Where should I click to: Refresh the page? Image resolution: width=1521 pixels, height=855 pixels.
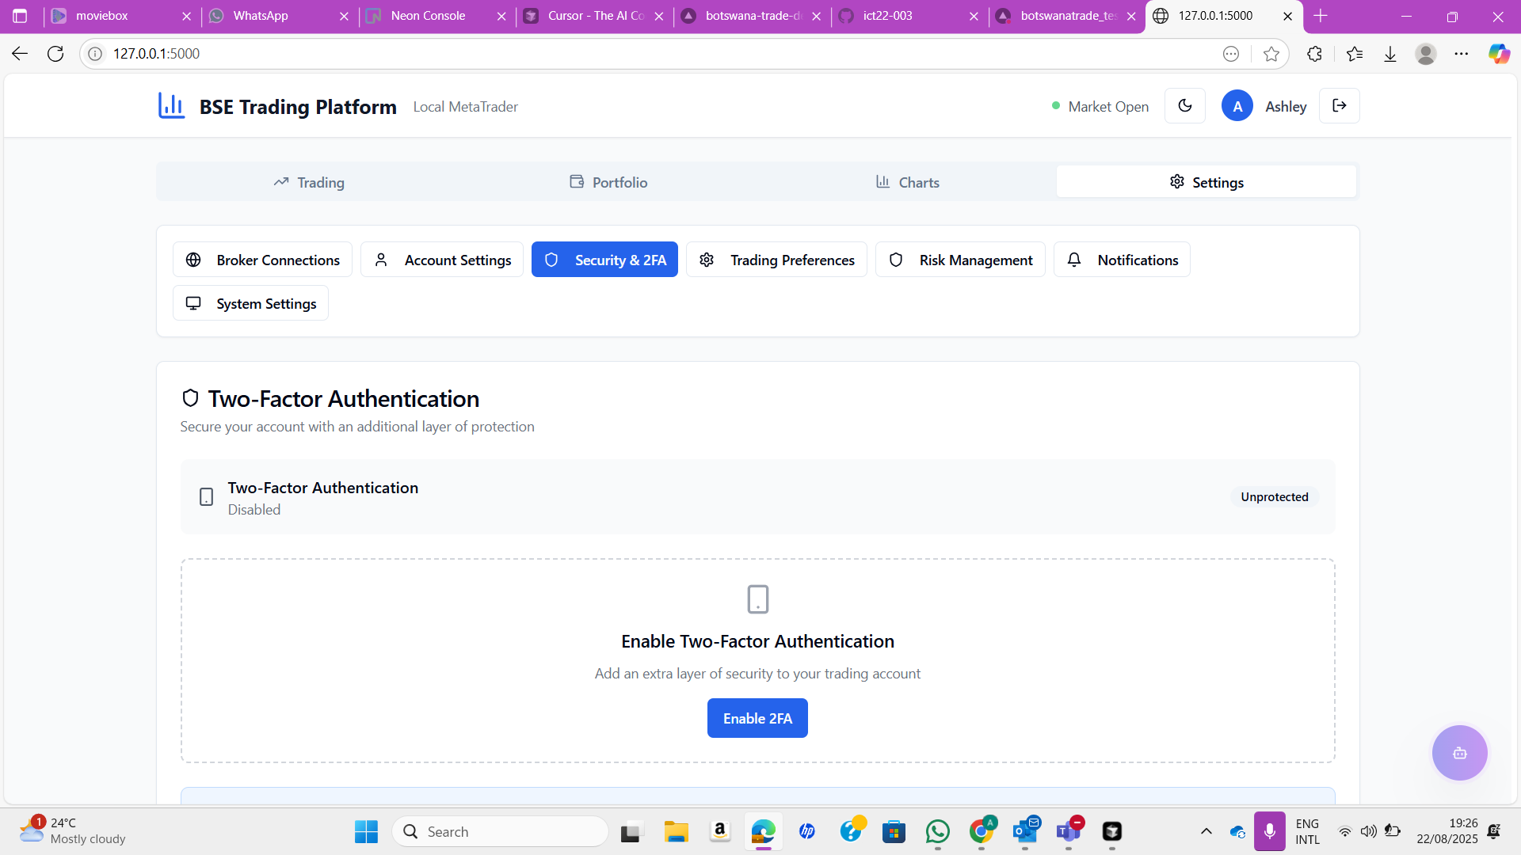point(55,54)
